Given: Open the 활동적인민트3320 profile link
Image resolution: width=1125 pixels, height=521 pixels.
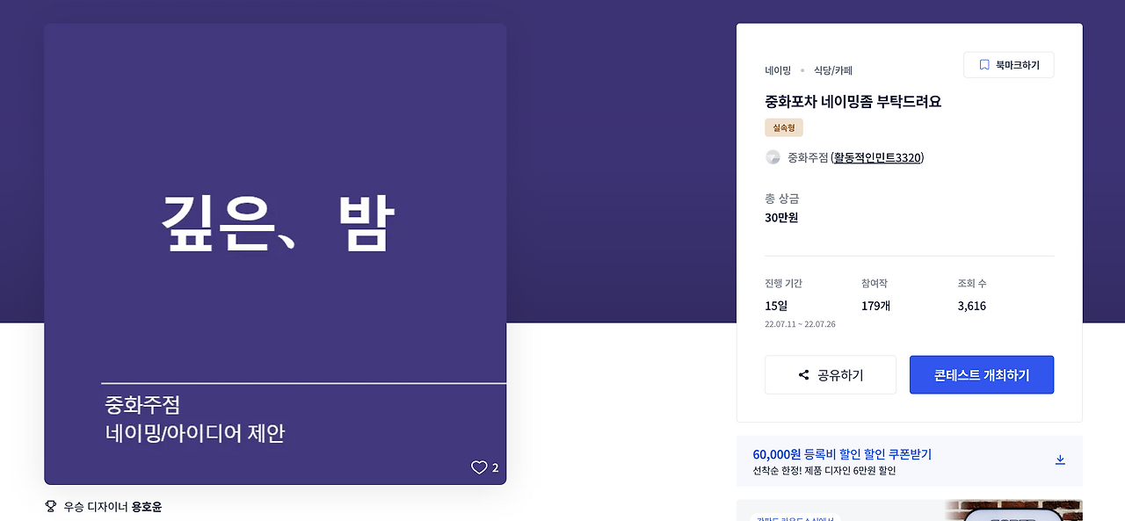Looking at the screenshot, I should [875, 157].
